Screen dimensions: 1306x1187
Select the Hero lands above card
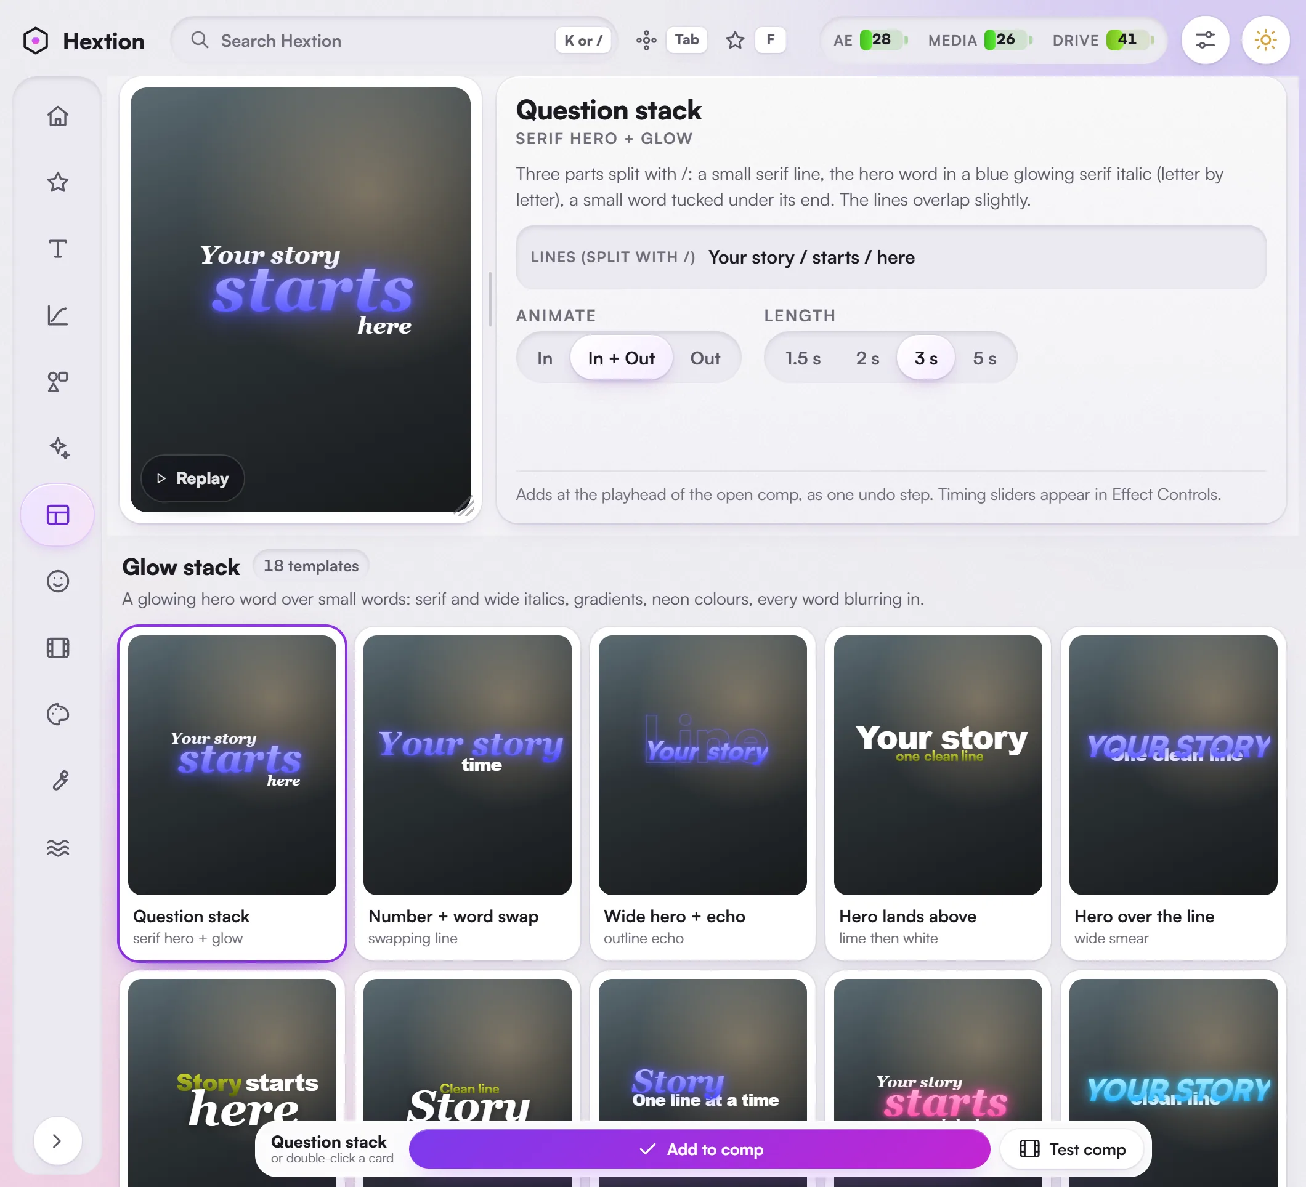coord(938,792)
